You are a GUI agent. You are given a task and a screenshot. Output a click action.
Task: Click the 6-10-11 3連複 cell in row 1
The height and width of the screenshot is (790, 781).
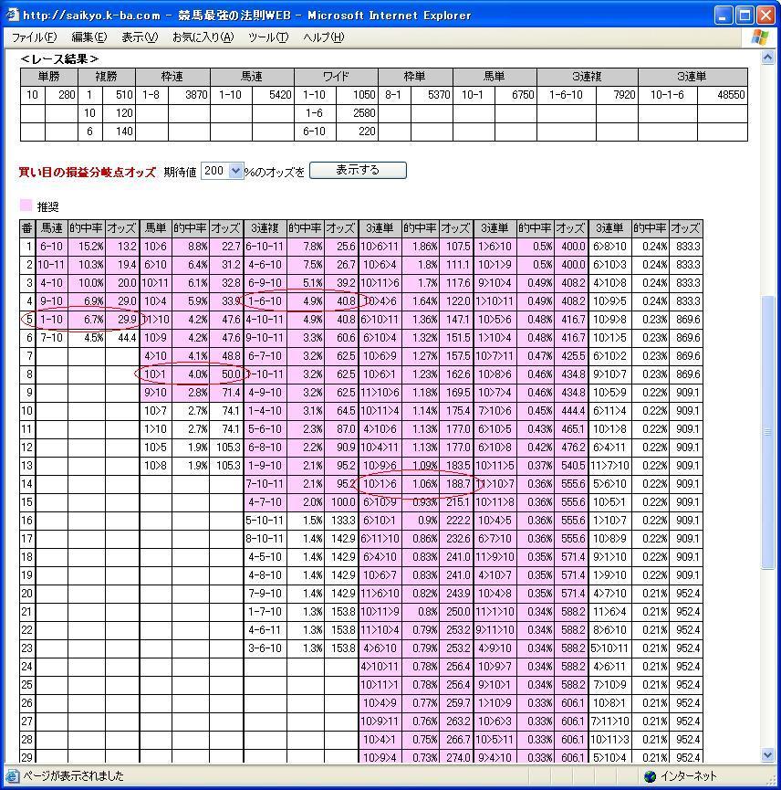tap(266, 247)
